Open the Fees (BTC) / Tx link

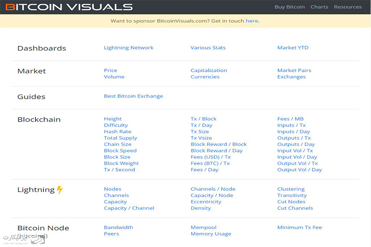click(210, 164)
